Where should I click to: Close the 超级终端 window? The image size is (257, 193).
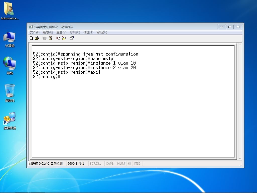[238, 27]
